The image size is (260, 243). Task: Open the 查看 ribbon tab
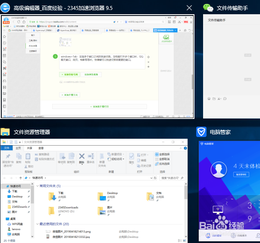click(41, 148)
